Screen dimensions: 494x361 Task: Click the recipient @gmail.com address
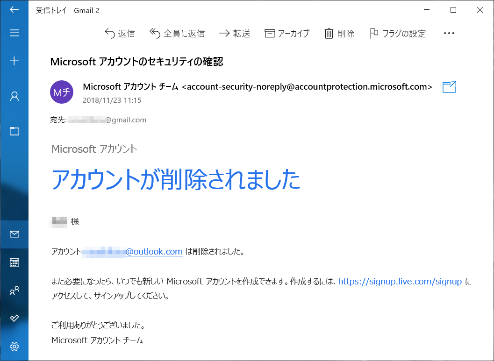(x=107, y=120)
